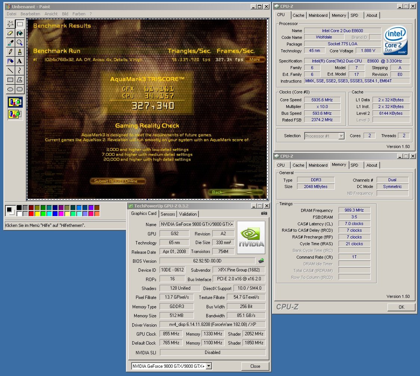420x376 pixels.
Task: Select the Curve tool in Paint
Action: point(20,71)
